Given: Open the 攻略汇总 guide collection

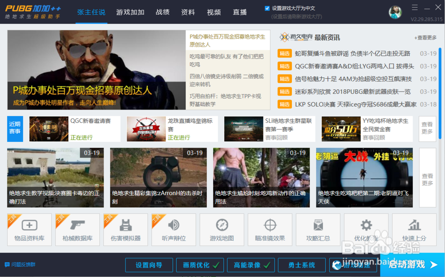Looking at the screenshot, I should (318, 230).
